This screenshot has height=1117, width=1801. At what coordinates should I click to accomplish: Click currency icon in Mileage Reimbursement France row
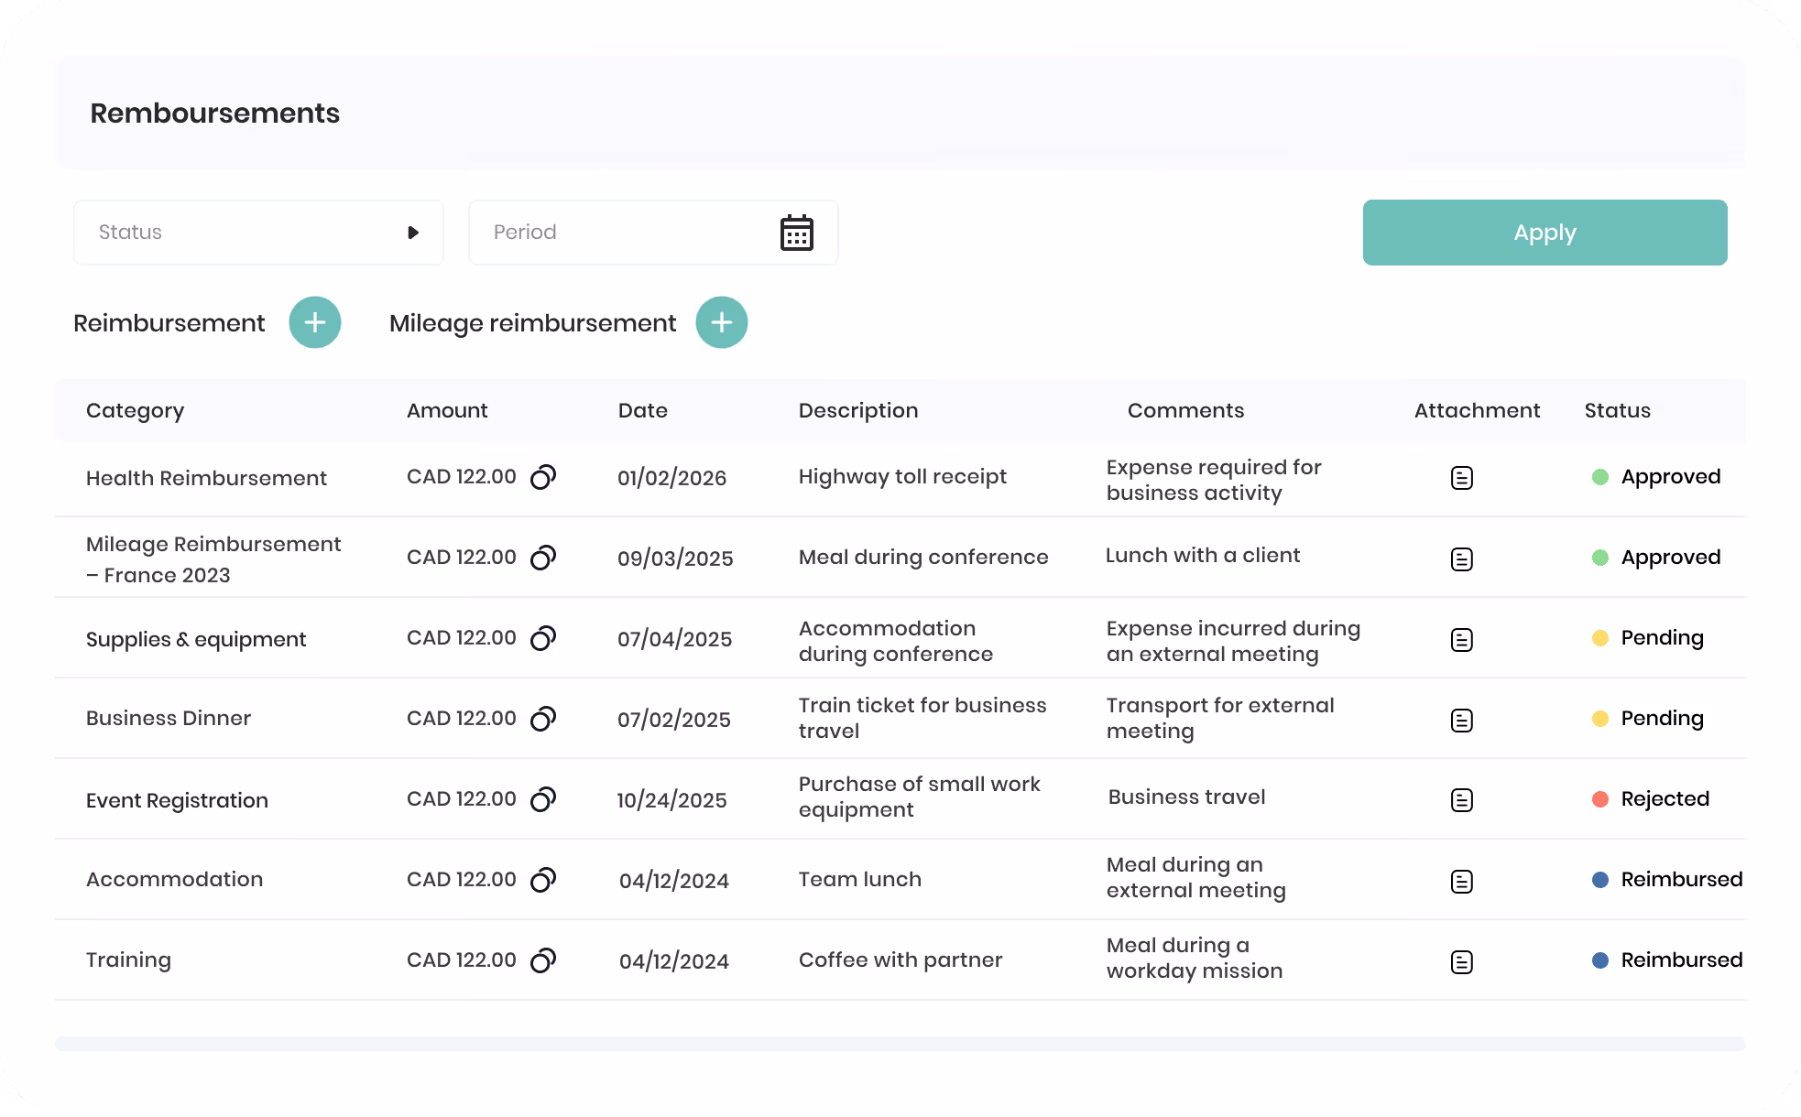tap(544, 558)
